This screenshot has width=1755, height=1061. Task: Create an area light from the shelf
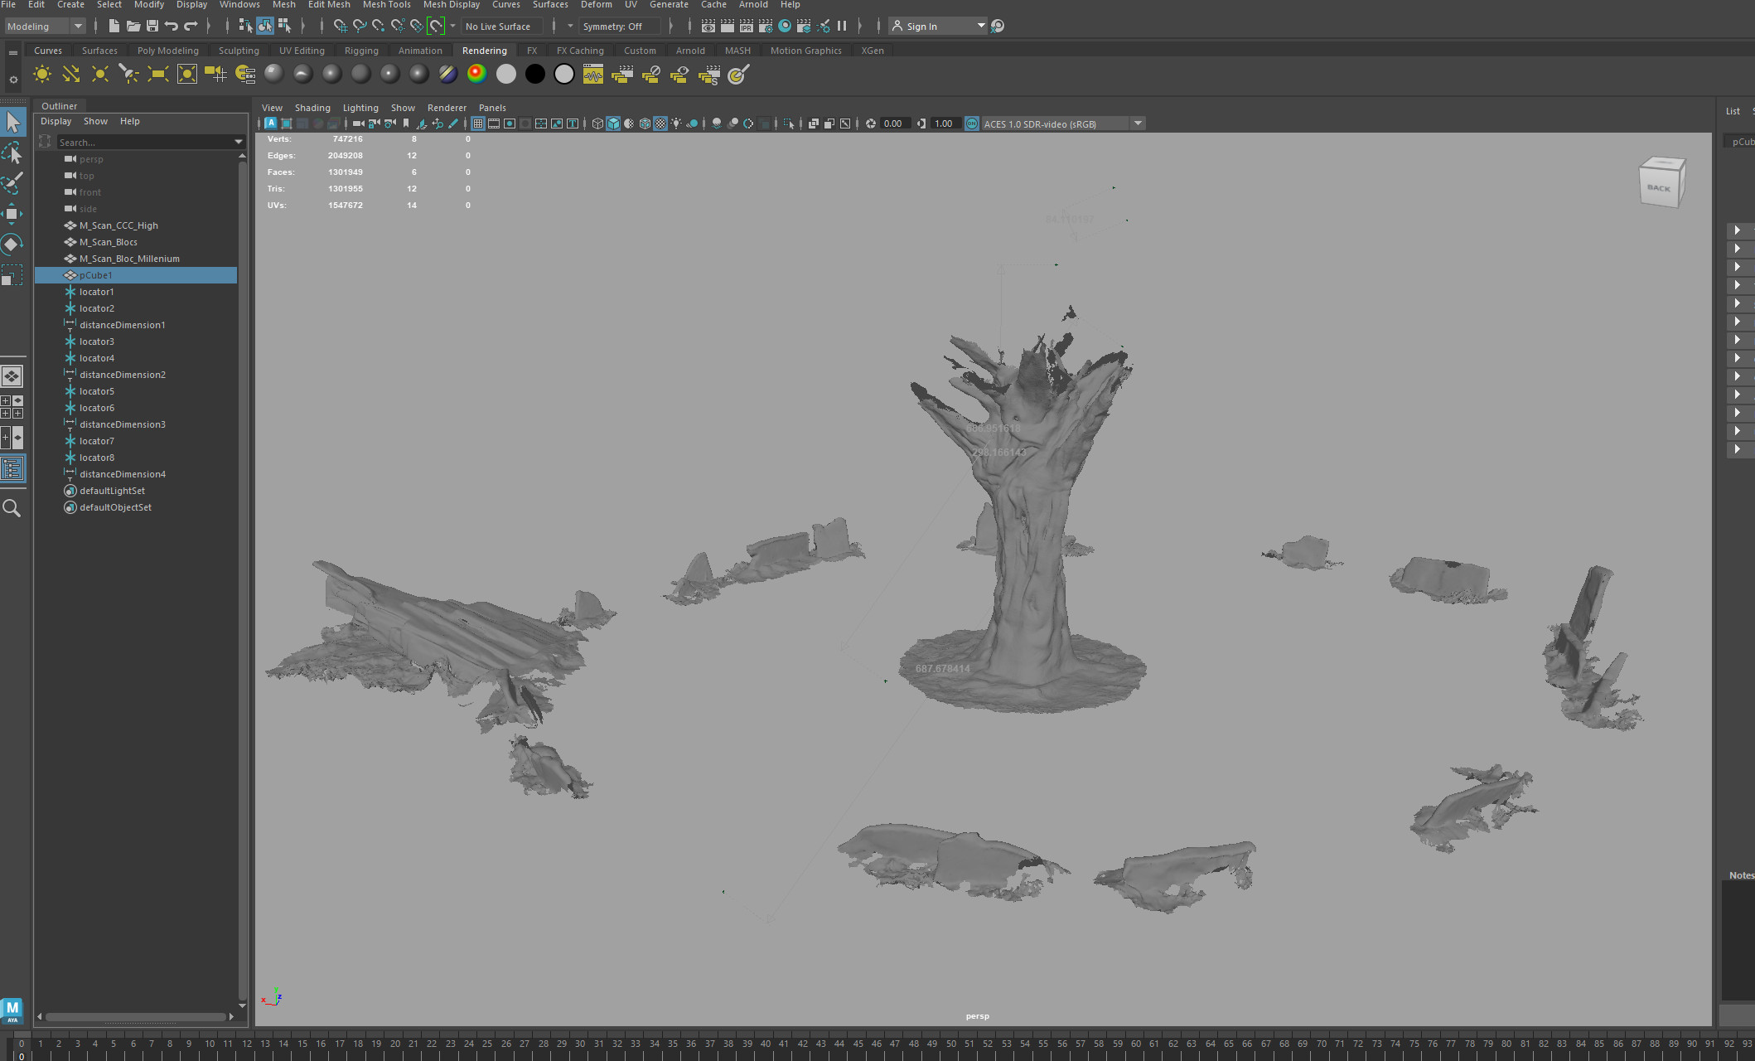pos(157,75)
